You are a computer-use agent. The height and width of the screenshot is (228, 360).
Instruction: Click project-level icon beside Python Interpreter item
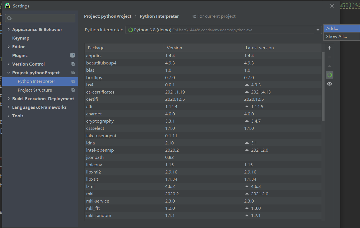(x=73, y=81)
